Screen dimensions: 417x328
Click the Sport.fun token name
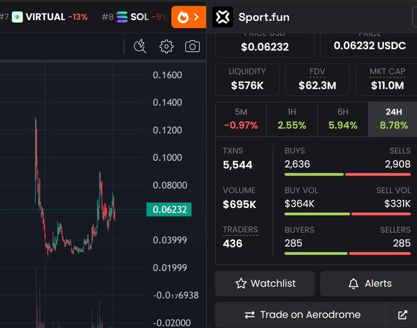tap(264, 17)
